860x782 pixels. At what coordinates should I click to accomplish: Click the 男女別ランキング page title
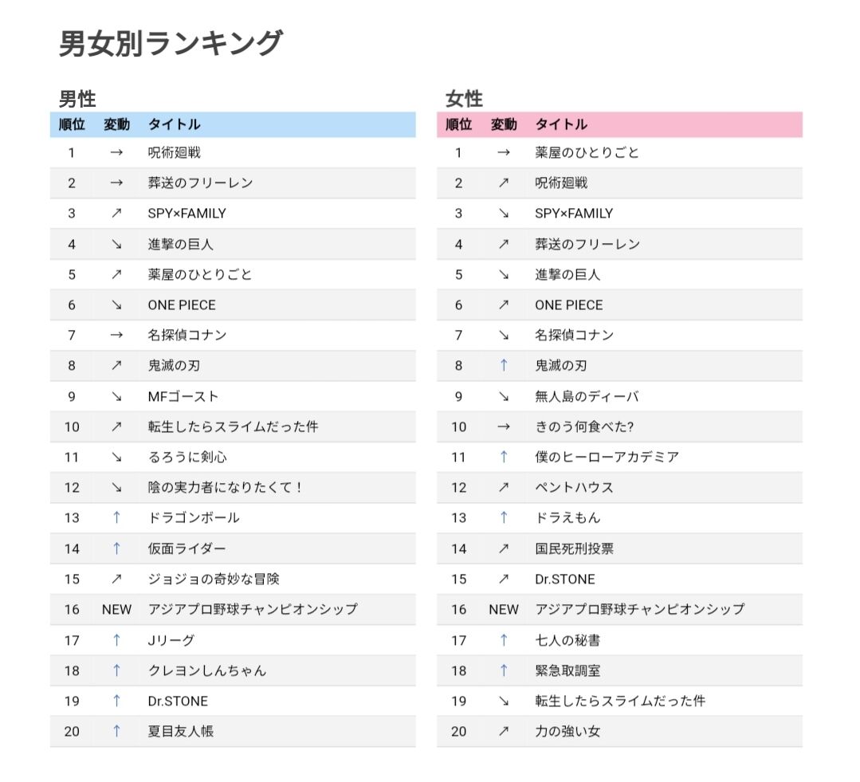[x=171, y=43]
